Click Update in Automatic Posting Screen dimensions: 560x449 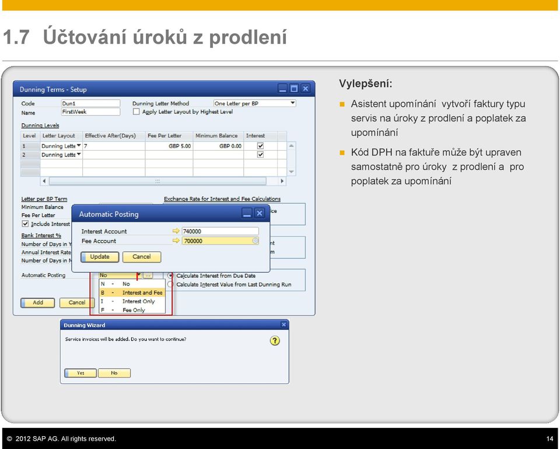100,257
